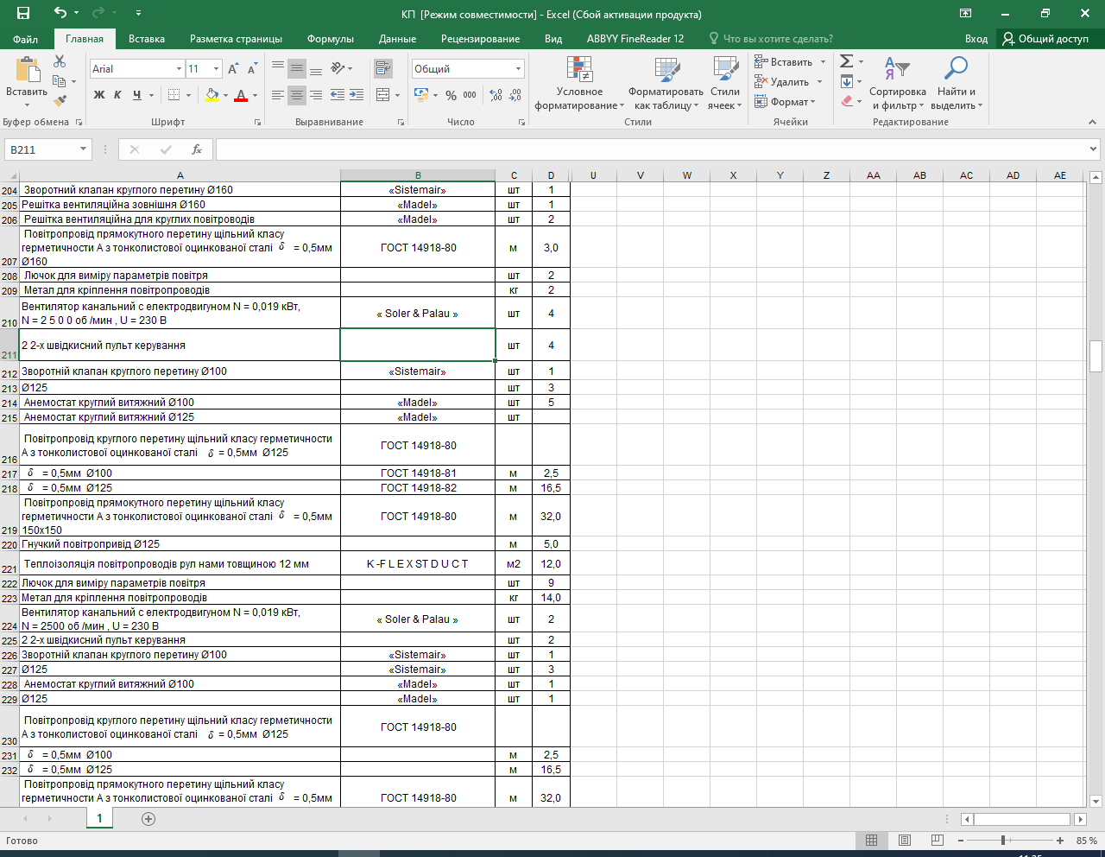Click the Вставить paste icon
Viewport: 1105px width, 857px height.
pyautogui.click(x=27, y=69)
